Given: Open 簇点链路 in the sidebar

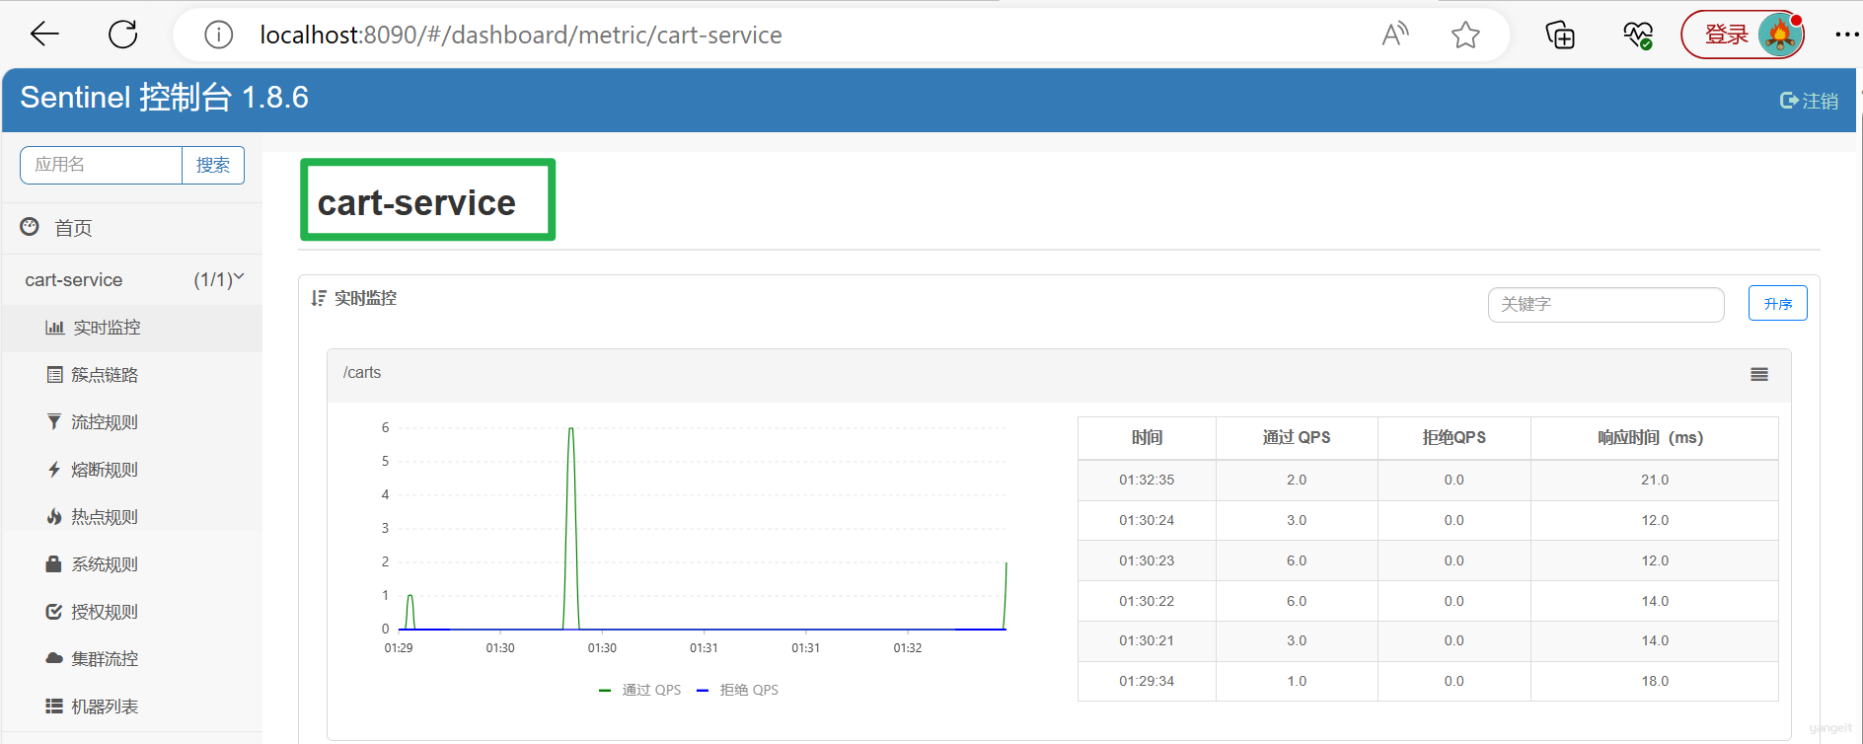Looking at the screenshot, I should click(x=131, y=375).
